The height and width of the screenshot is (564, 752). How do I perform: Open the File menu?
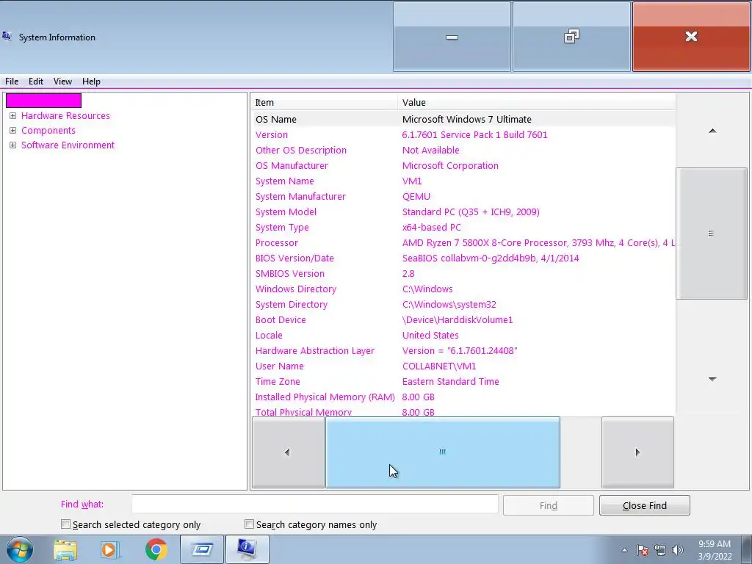12,81
